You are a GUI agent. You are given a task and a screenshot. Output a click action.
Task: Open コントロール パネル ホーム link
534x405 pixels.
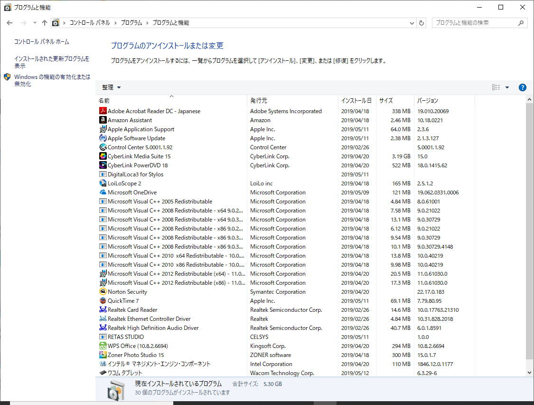pyautogui.click(x=42, y=42)
